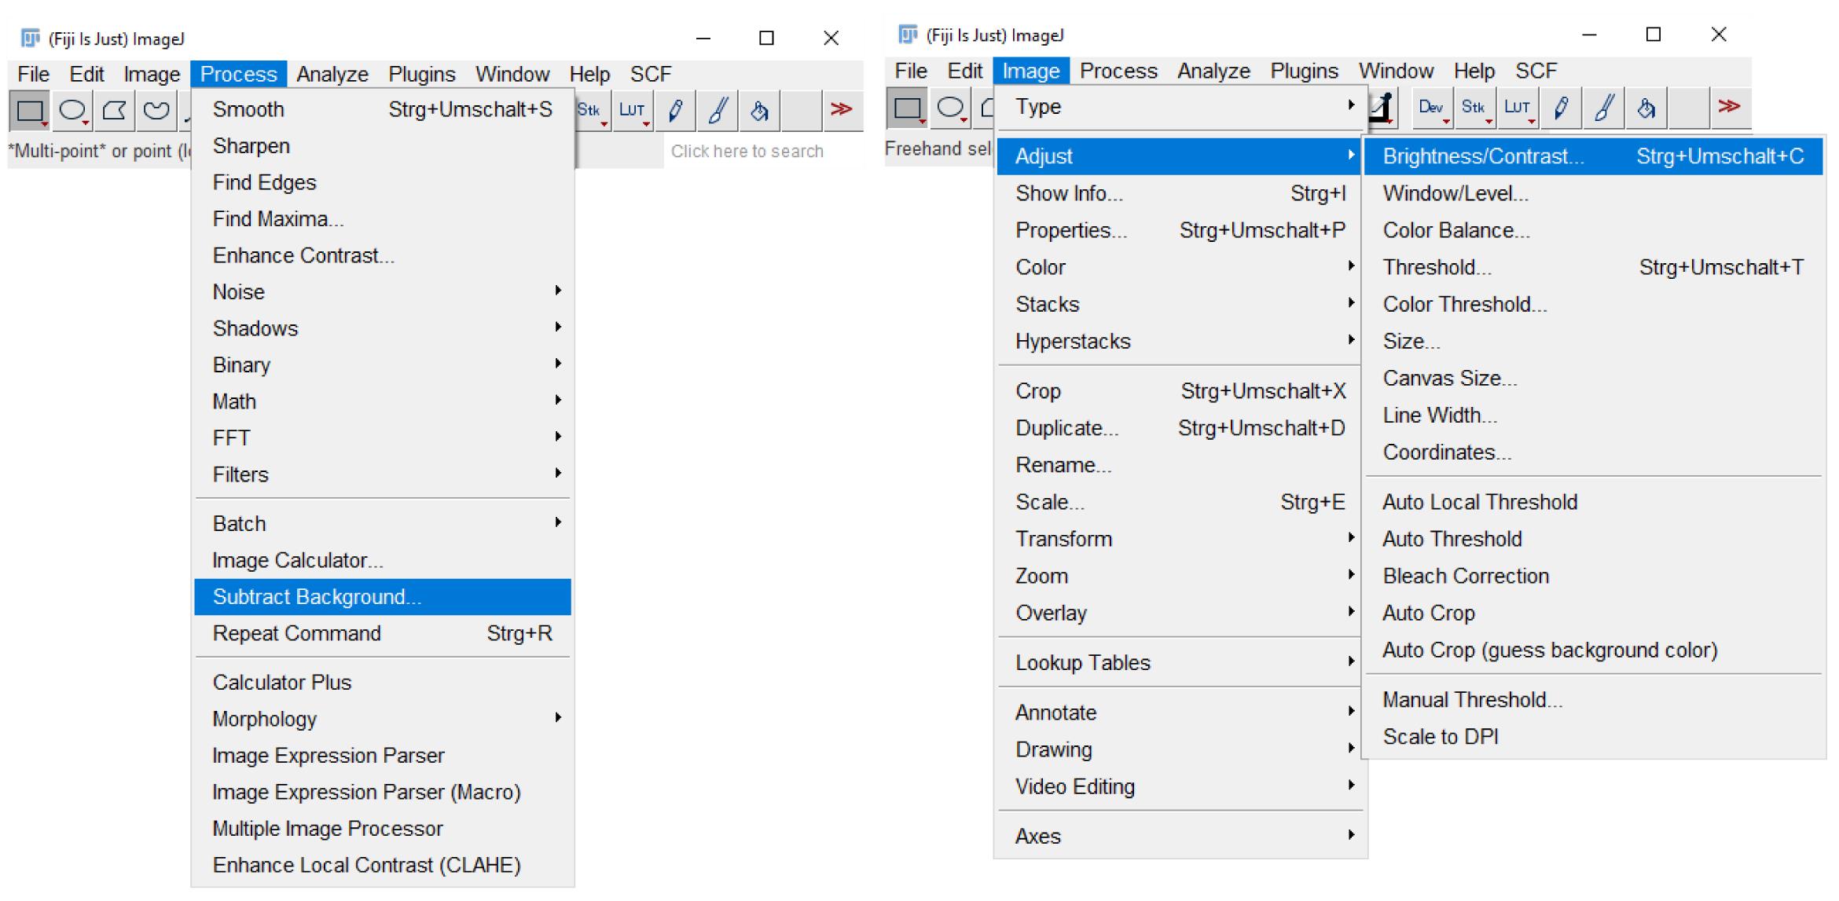Select Image Calculator... entry
The image size is (1839, 901).
[x=383, y=560]
